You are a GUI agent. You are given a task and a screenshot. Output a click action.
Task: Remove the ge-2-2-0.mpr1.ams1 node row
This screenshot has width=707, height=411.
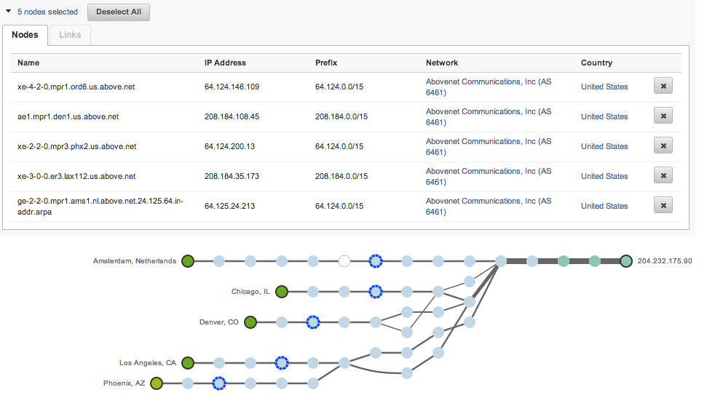(x=663, y=206)
